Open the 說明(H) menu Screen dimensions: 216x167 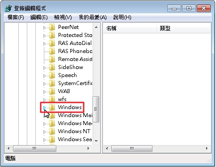pyautogui.click(x=122, y=17)
